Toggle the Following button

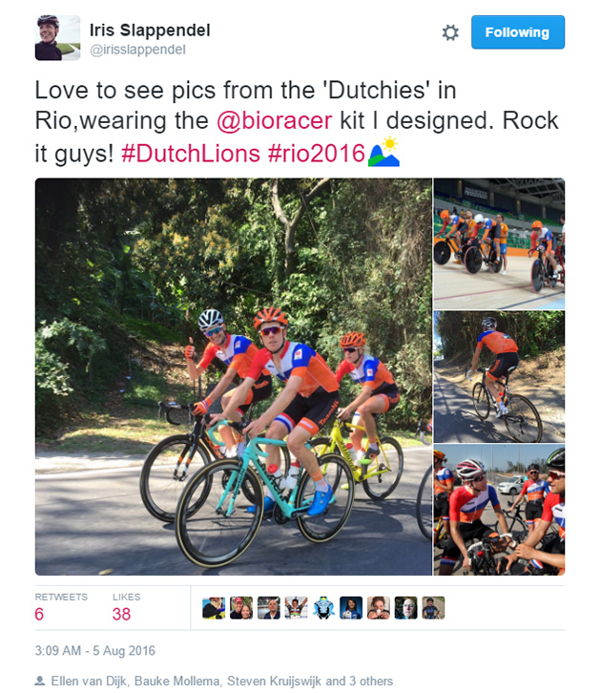518,32
